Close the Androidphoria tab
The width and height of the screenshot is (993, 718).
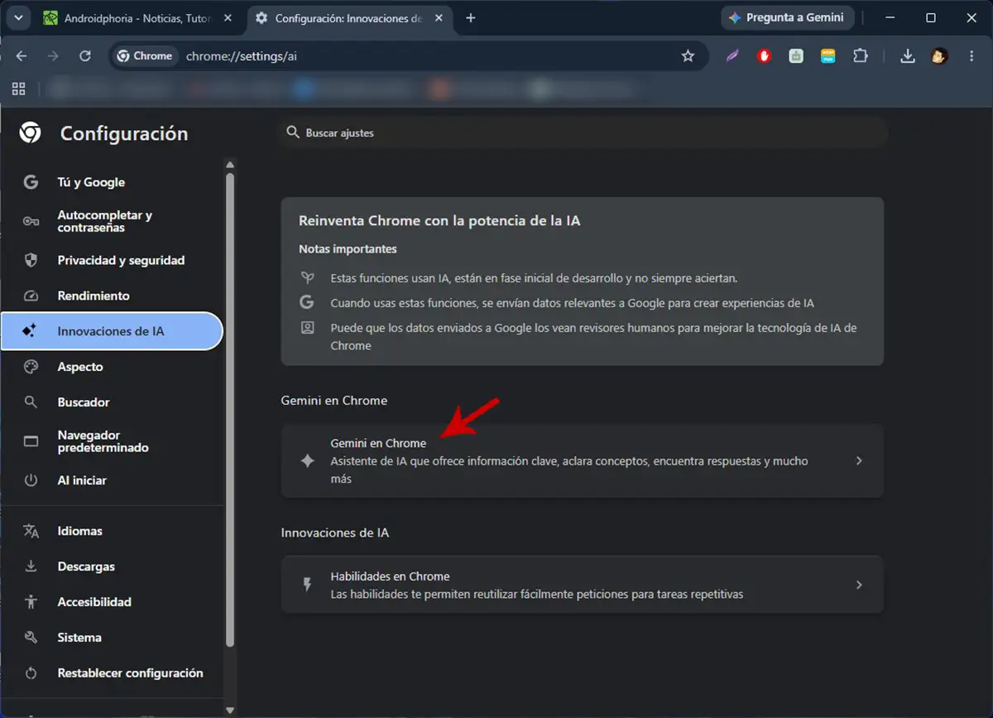[x=228, y=17]
